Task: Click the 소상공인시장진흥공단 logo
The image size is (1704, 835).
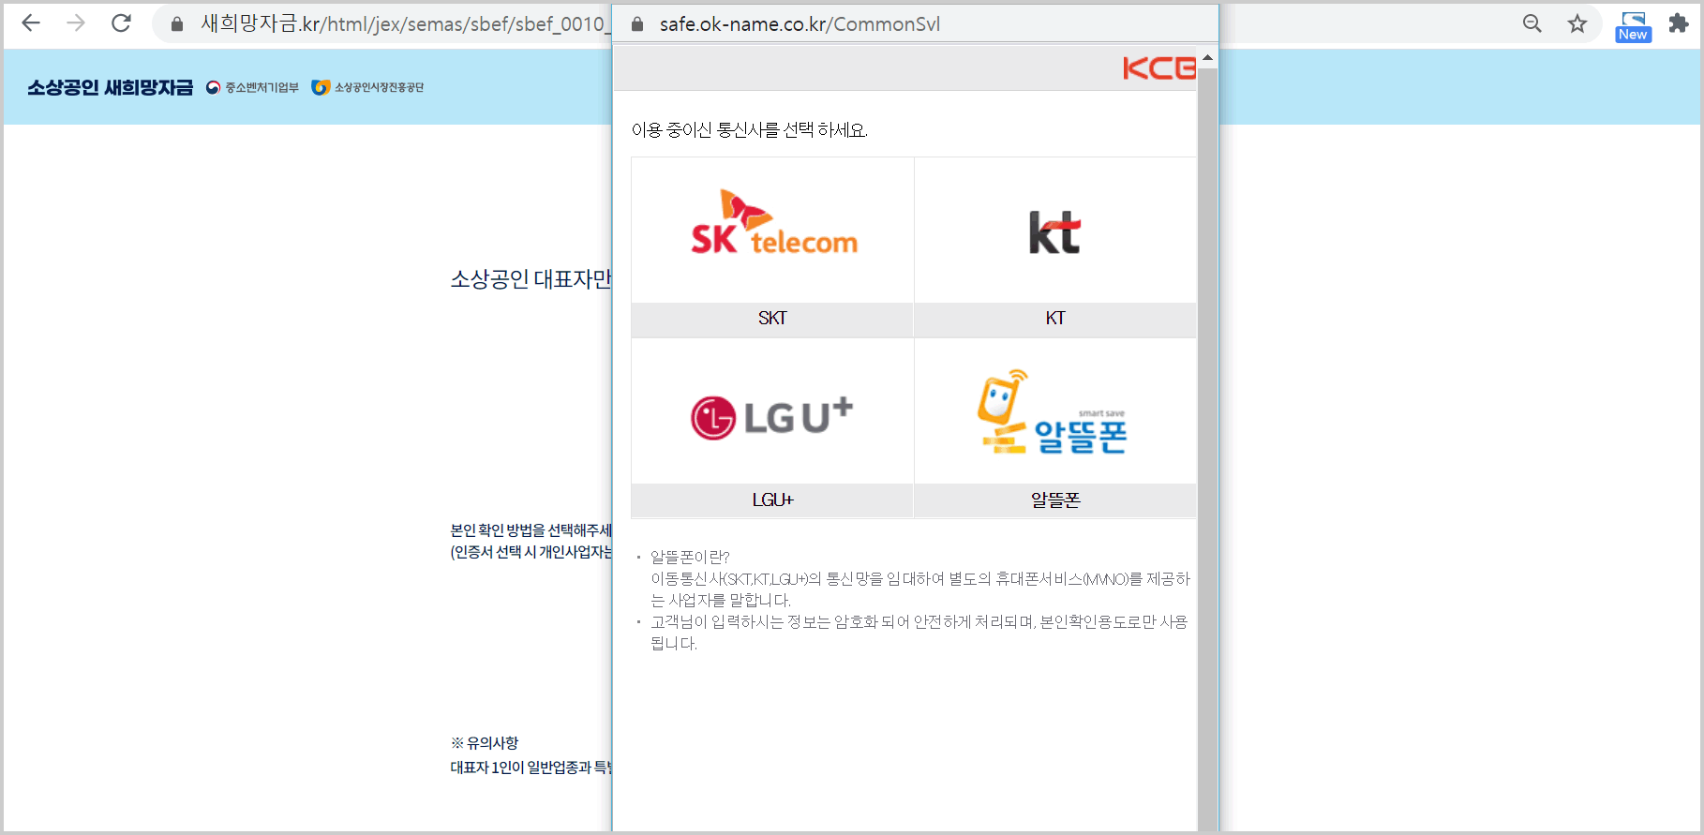Action: click(x=367, y=87)
